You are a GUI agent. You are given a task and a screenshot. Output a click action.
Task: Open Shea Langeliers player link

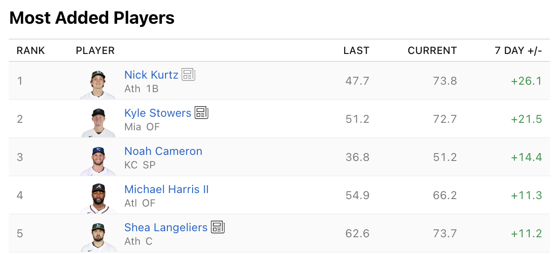[166, 227]
